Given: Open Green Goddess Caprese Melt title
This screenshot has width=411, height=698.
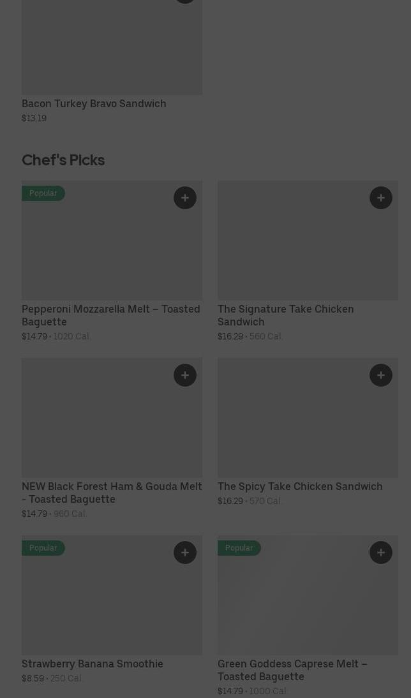Looking at the screenshot, I should click(x=292, y=670).
